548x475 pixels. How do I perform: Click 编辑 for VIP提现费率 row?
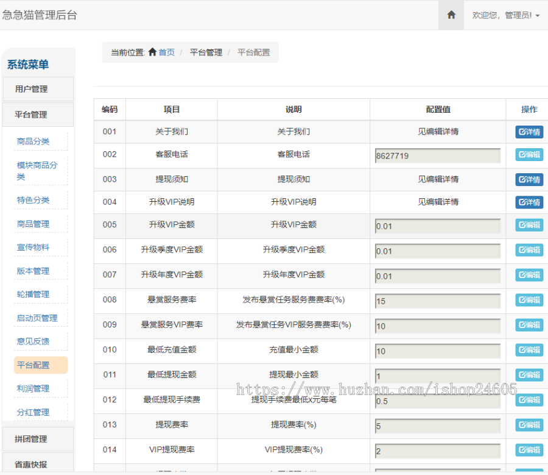click(529, 450)
